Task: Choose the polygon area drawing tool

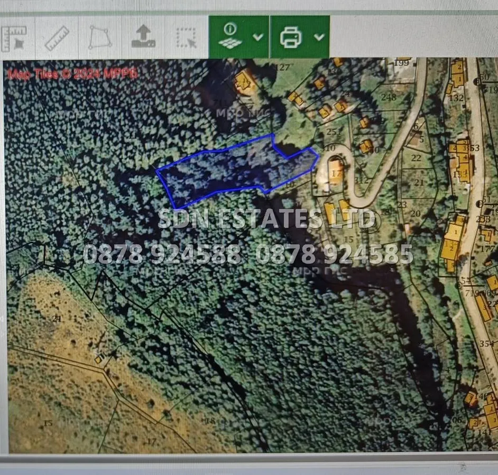Action: pos(100,37)
